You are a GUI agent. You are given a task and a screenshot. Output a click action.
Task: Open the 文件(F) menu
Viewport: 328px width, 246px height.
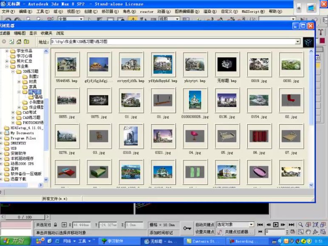8,11
